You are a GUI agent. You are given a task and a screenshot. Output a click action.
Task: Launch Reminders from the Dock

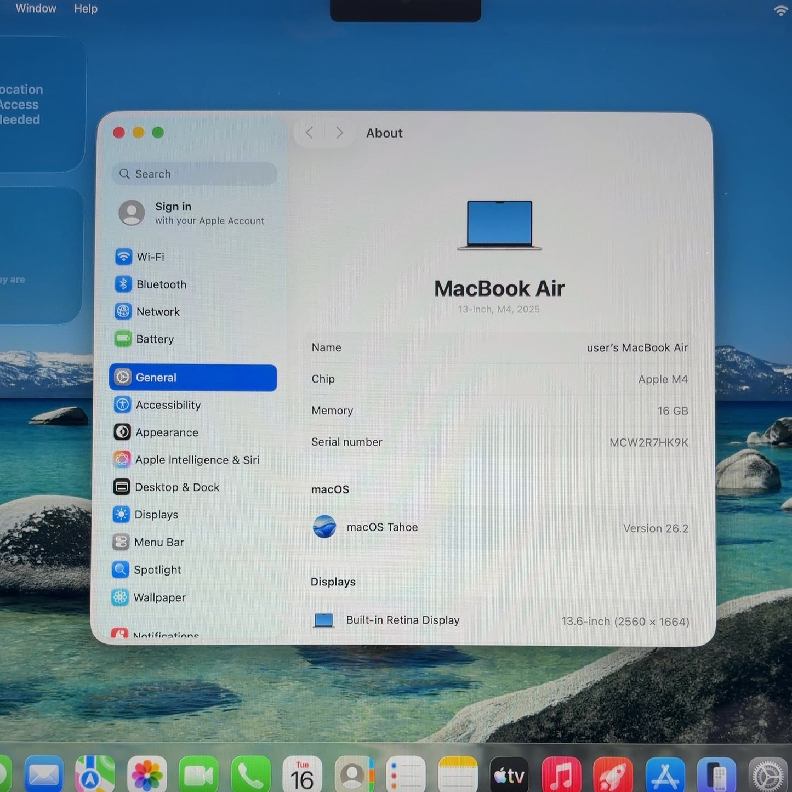406,775
